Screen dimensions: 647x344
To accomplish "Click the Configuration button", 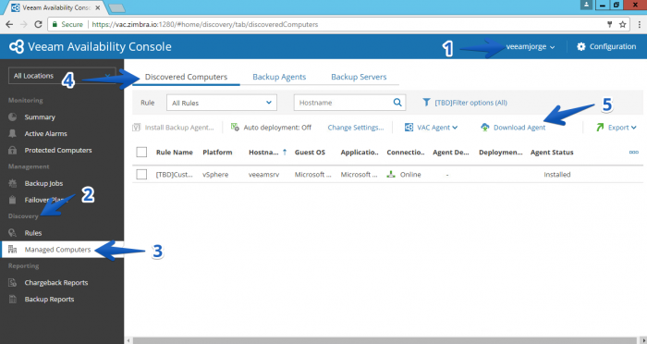I will [x=606, y=46].
